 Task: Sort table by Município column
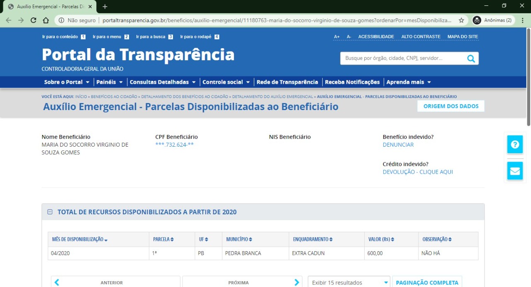(x=240, y=239)
